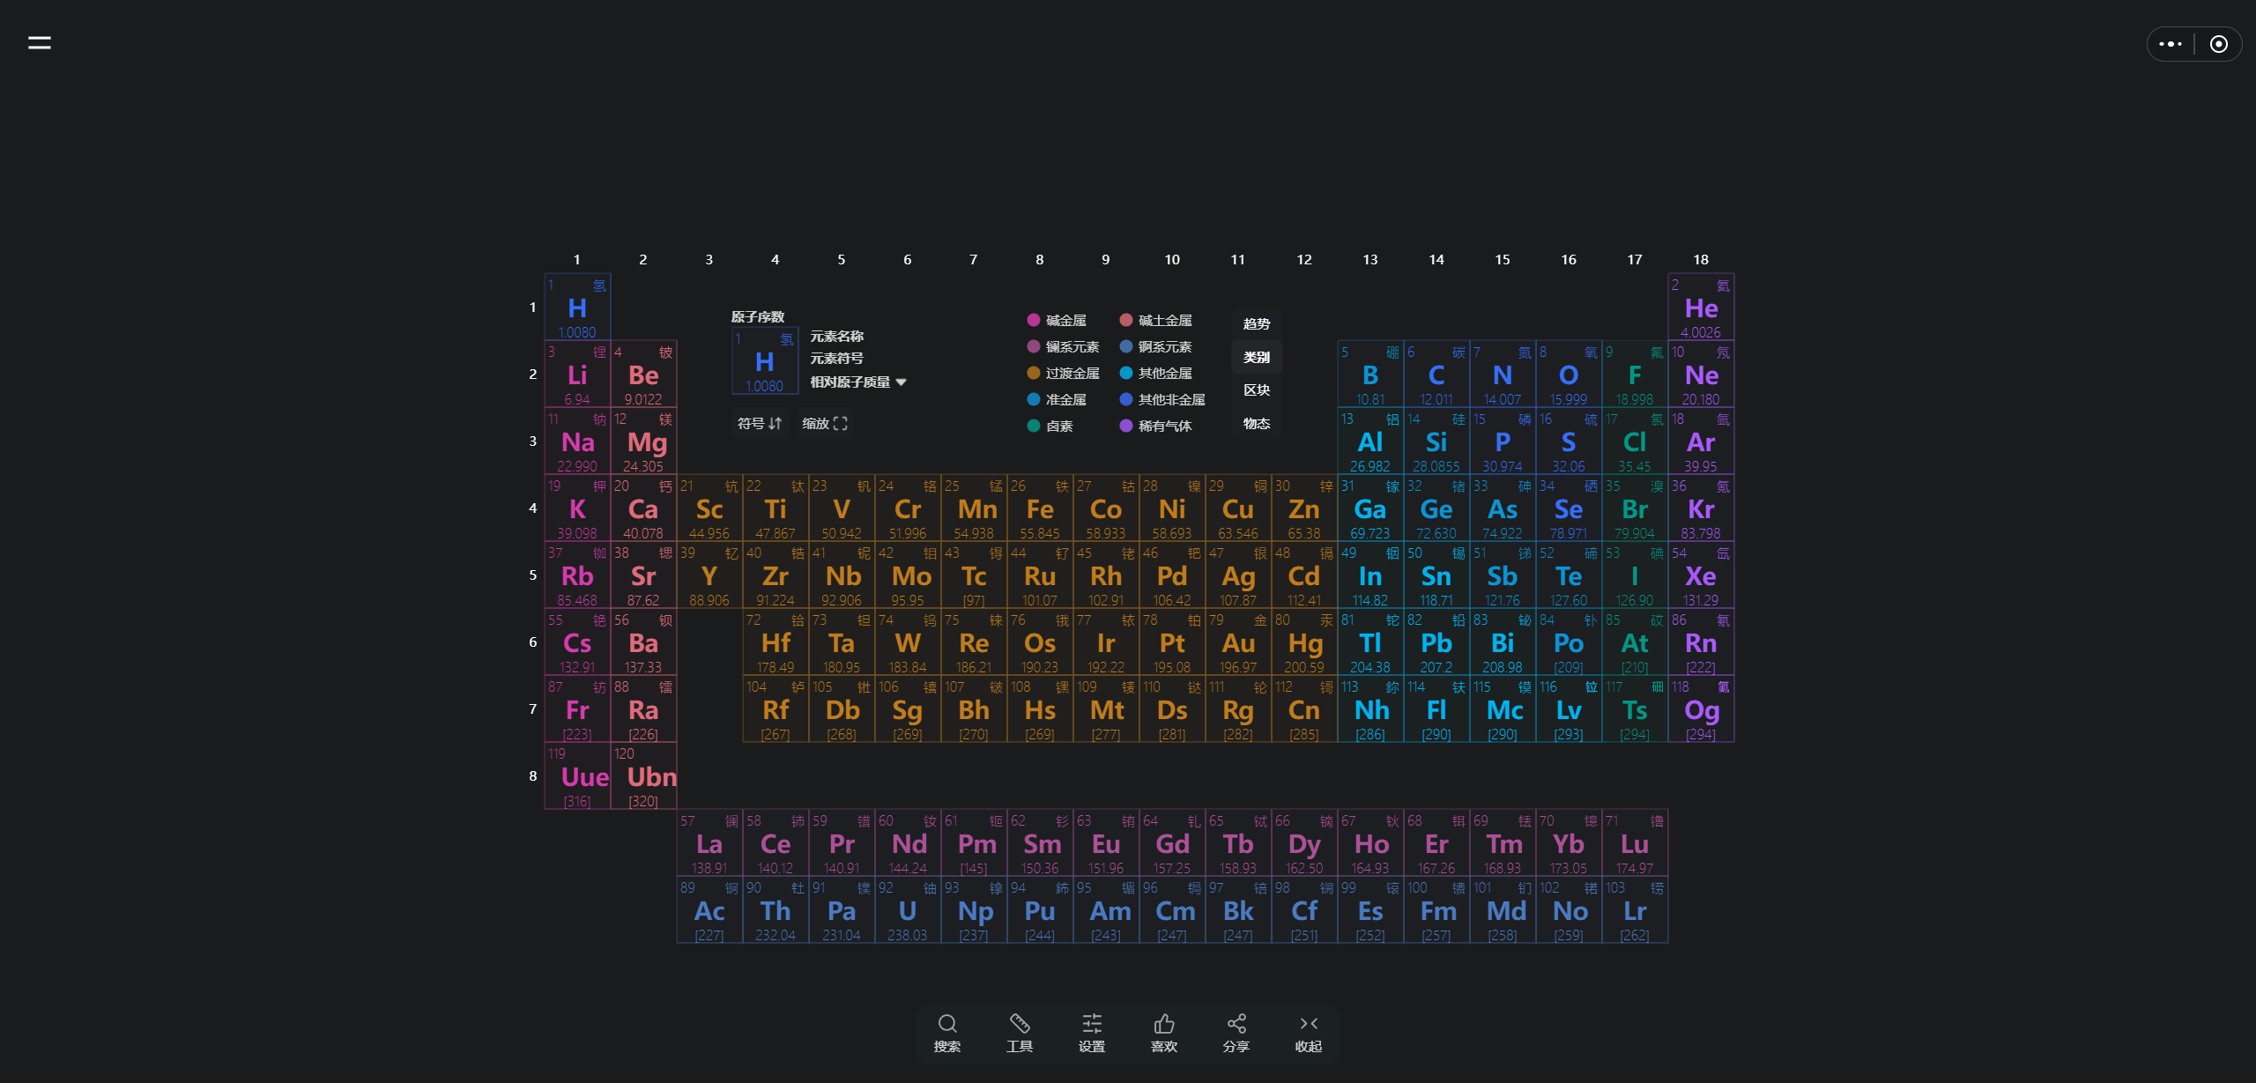Open the 设置 settings sliders icon
This screenshot has width=2256, height=1083.
(x=1092, y=1024)
